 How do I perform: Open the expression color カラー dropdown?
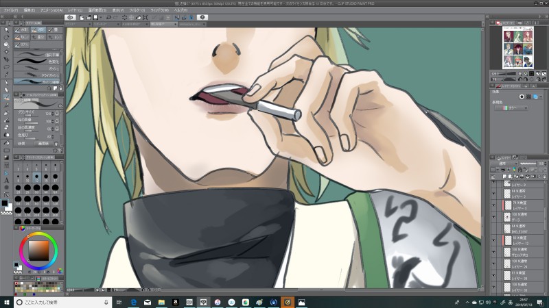tap(511, 108)
